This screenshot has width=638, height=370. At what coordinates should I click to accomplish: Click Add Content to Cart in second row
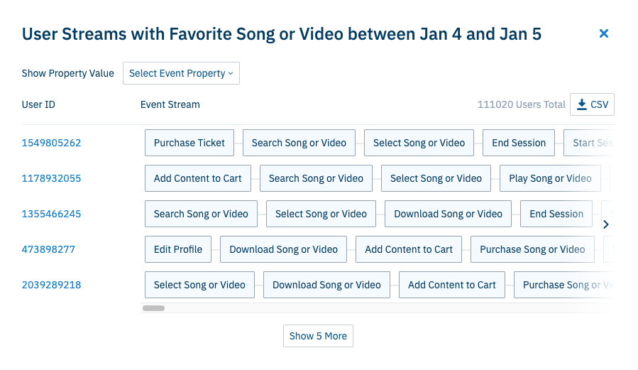pyautogui.click(x=198, y=178)
